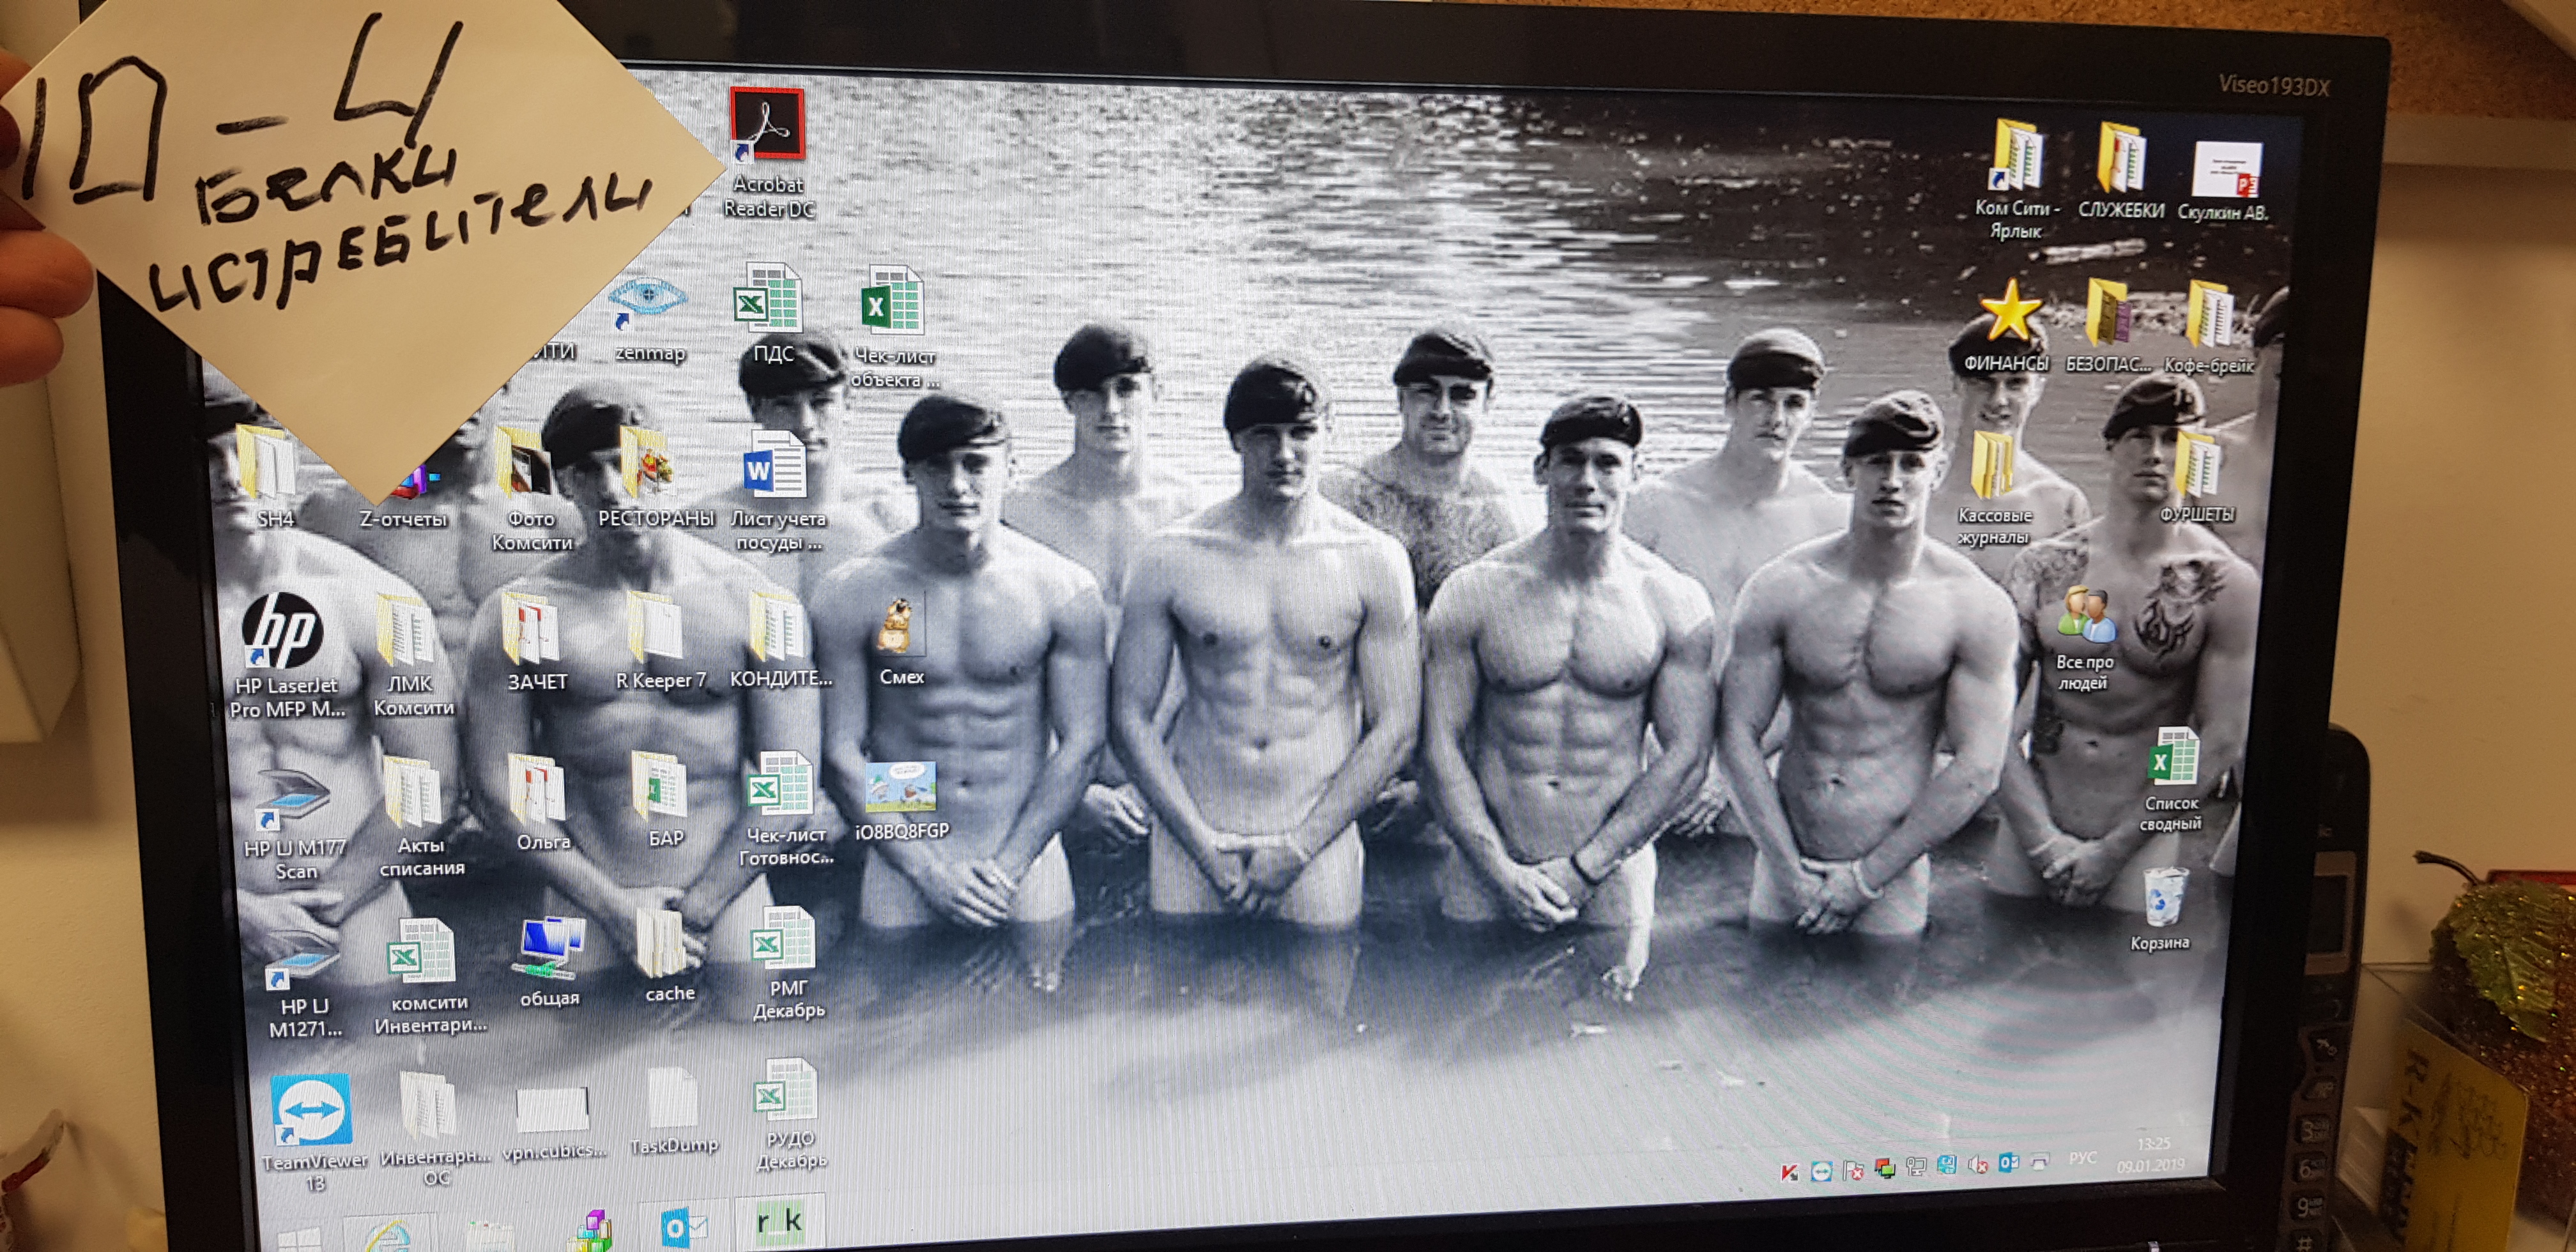Open the Все про людей shortcut
The image size is (2576, 1252).
click(2086, 616)
